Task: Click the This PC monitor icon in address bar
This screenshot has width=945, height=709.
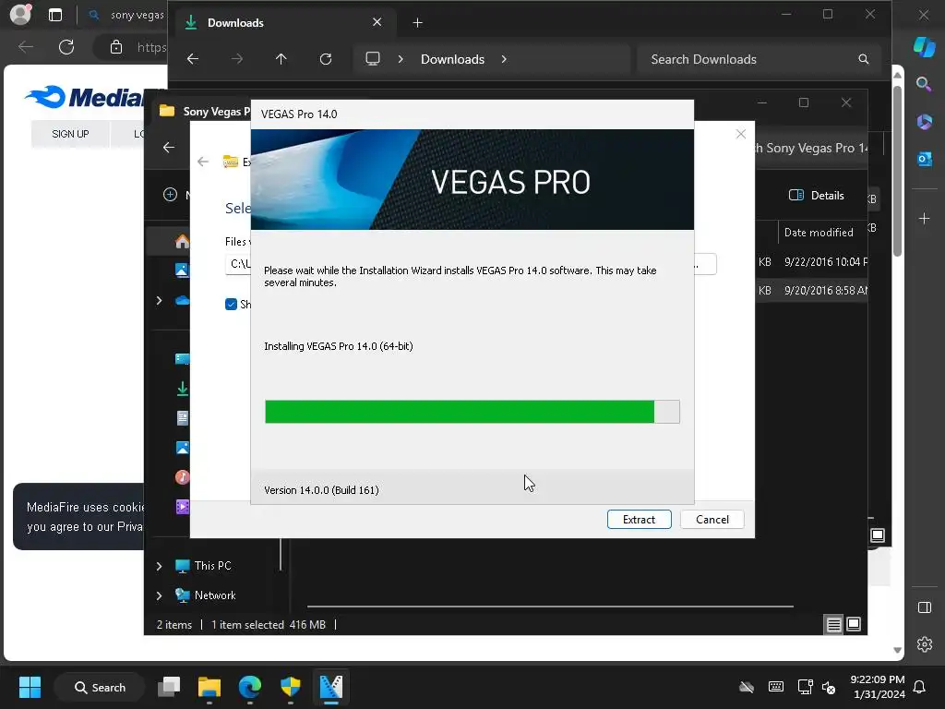Action: tap(373, 59)
